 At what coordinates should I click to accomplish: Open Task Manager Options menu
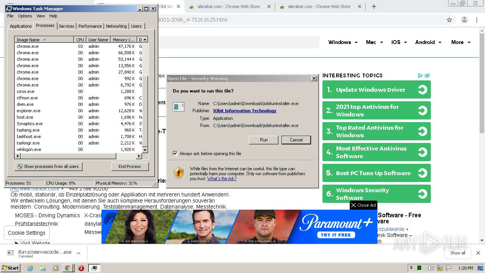click(x=25, y=16)
